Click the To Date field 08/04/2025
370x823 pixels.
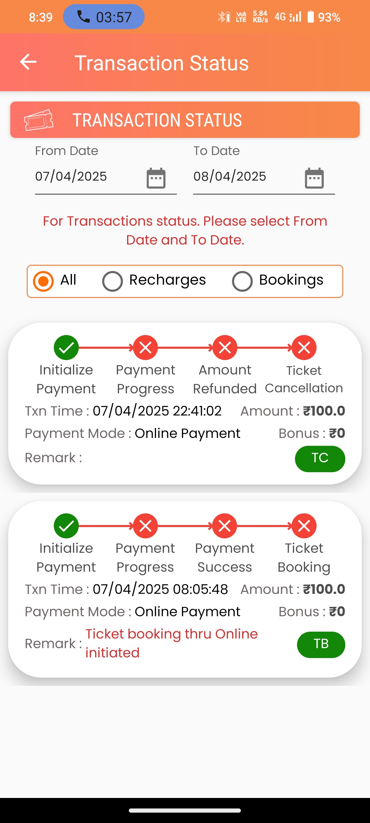point(230,176)
